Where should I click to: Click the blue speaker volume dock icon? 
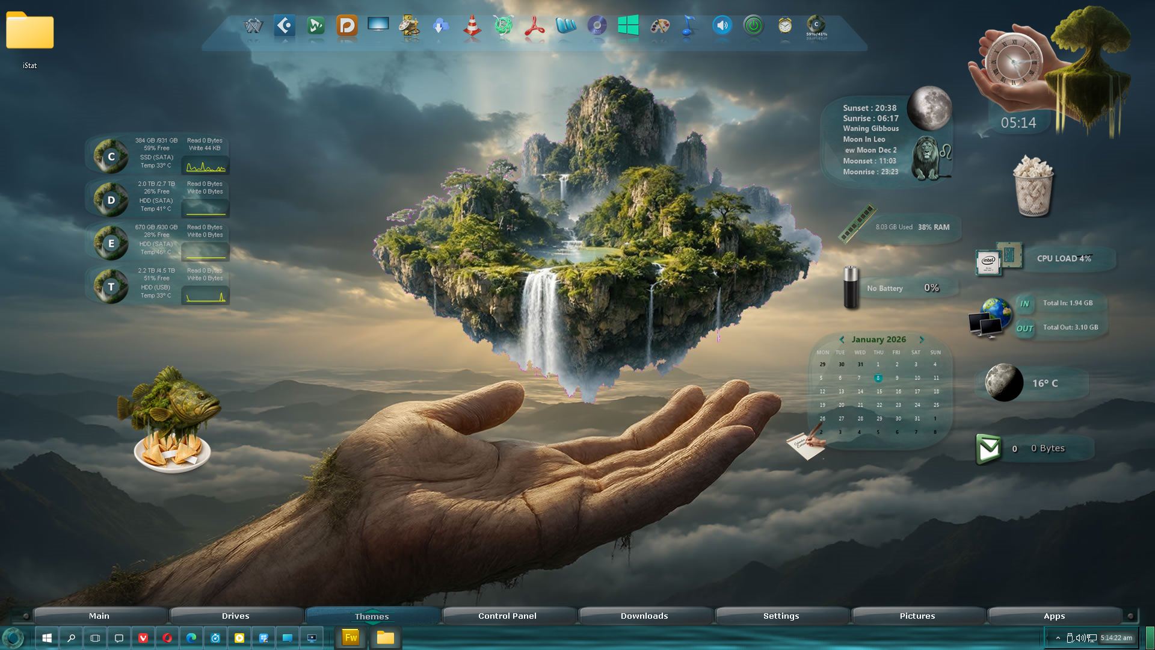[722, 25]
